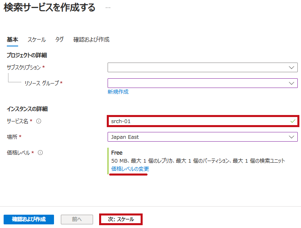This screenshot has width=301, height=228.
Task: Open the 場所 dropdown showing Japan East
Action: [203, 137]
